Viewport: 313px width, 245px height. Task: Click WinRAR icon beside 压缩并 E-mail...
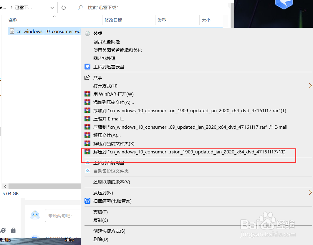[x=87, y=119]
